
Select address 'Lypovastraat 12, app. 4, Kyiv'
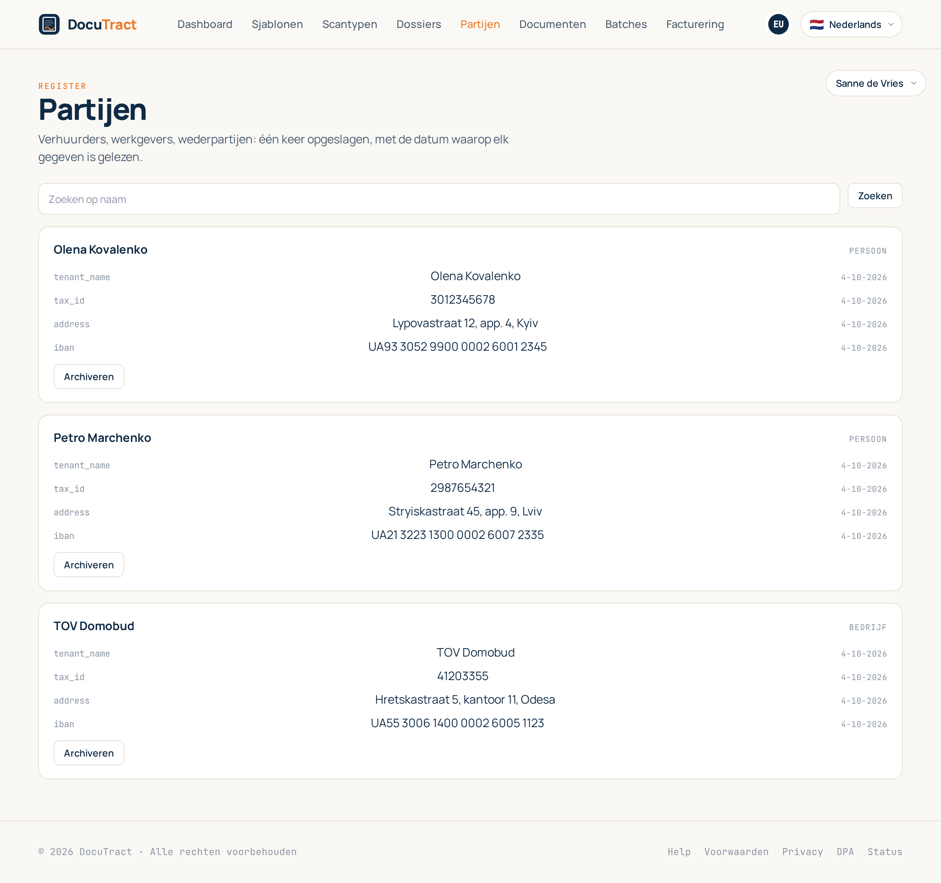(465, 323)
